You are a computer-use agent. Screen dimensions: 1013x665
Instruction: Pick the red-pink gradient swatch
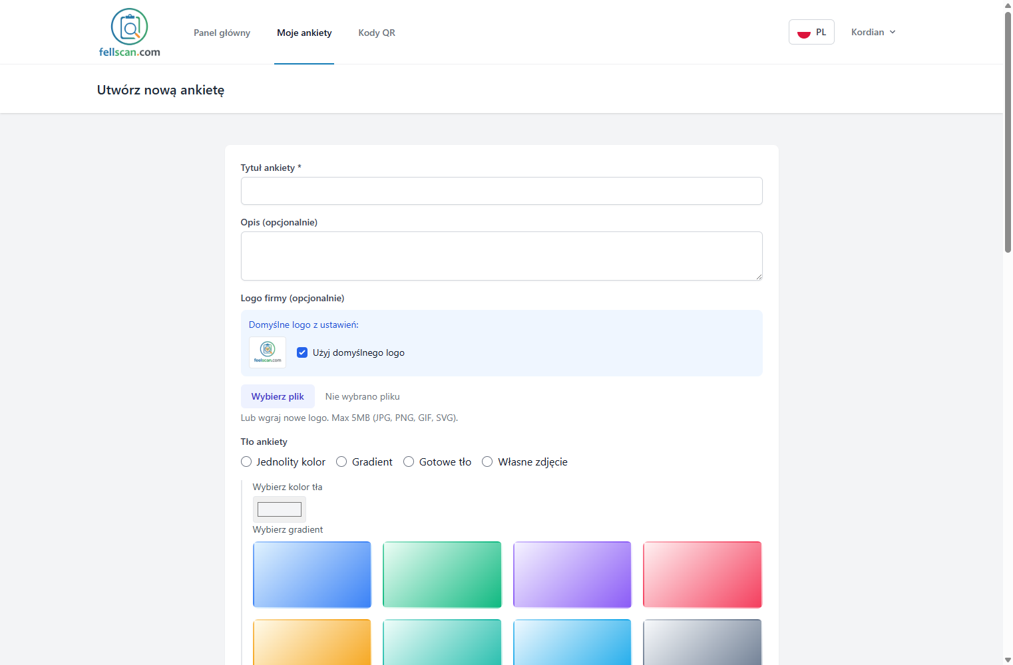click(x=702, y=575)
